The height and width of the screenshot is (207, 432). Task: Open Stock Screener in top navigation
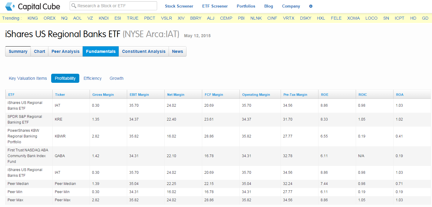pyautogui.click(x=179, y=6)
